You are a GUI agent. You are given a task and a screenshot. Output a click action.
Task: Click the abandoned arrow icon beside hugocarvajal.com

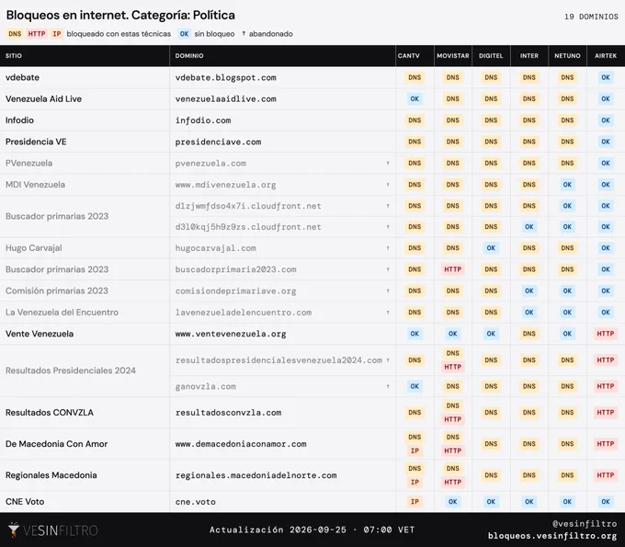click(388, 248)
